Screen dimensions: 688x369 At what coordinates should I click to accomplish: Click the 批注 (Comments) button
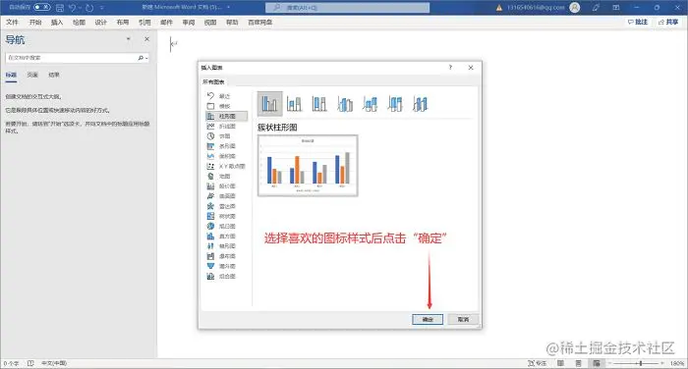638,22
